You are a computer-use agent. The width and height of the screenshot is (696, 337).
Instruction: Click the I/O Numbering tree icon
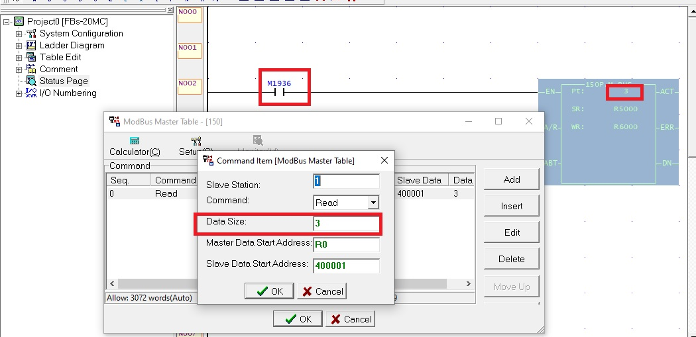[x=31, y=93]
